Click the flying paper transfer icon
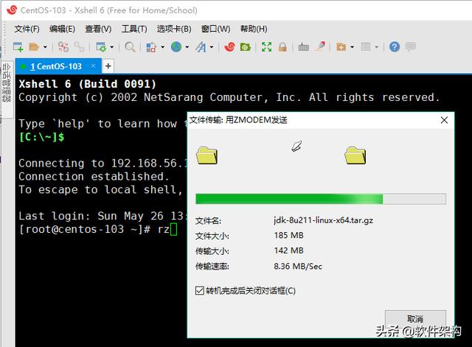 point(296,146)
